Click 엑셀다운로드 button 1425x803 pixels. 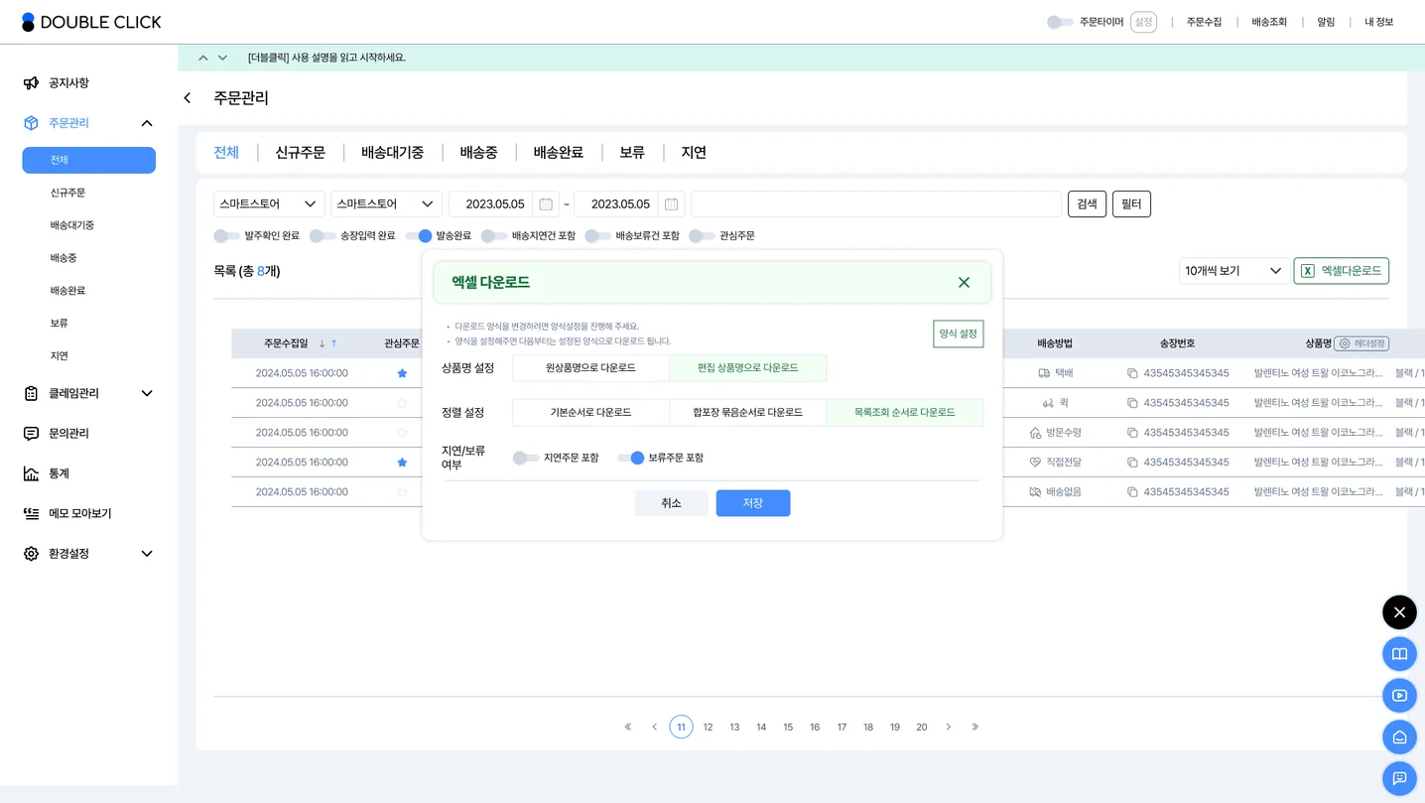point(1342,271)
